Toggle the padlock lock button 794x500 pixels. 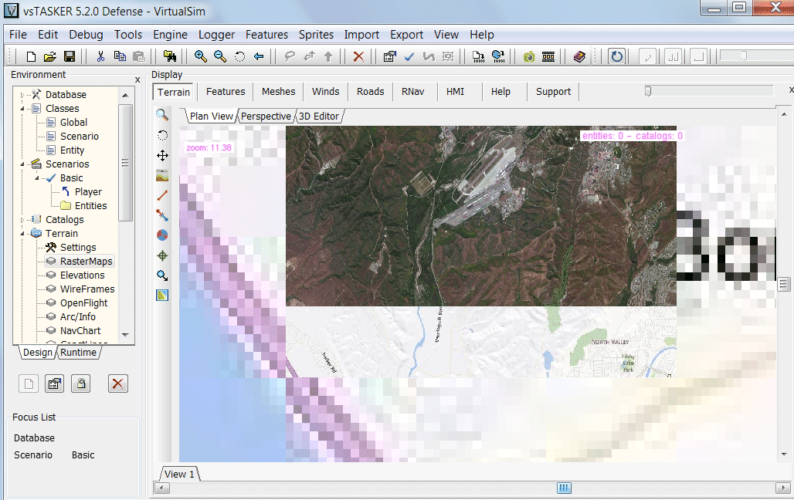[x=80, y=383]
